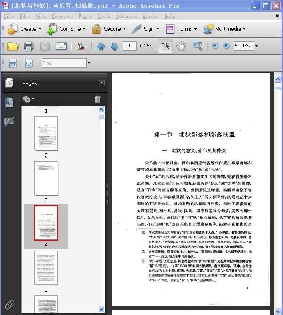This screenshot has width=283, height=315.
Task: Open the Forms toolbar menu
Action: pyautogui.click(x=182, y=29)
